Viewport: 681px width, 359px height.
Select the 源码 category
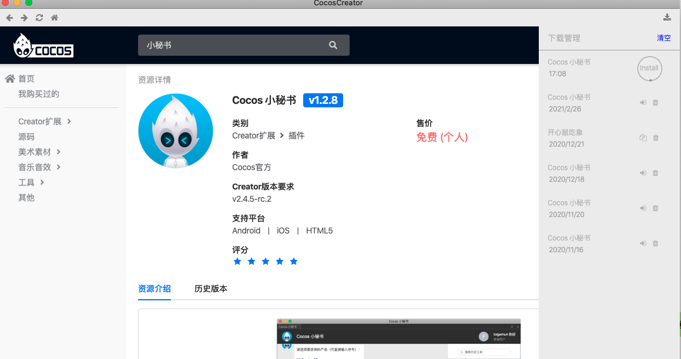coord(26,137)
